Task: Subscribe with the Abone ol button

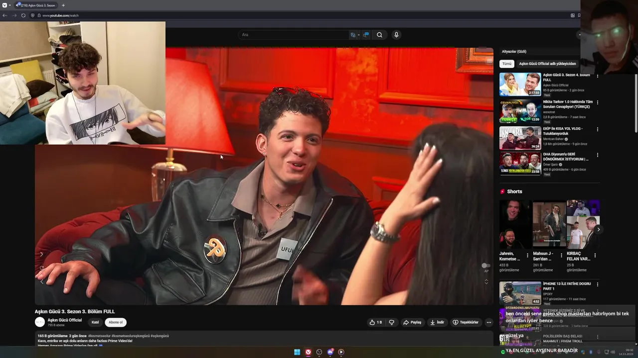Action: click(116, 322)
